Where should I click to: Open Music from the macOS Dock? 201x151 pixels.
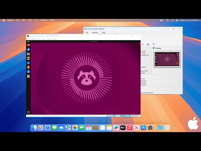pos(130,128)
